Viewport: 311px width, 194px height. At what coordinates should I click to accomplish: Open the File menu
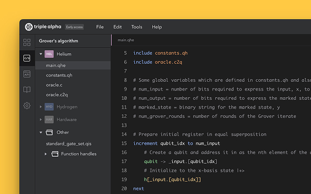click(x=100, y=27)
